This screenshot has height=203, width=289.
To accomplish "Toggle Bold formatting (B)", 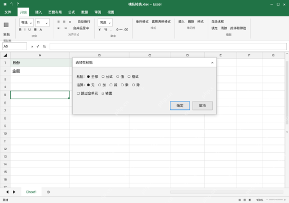I will [x=20, y=29].
